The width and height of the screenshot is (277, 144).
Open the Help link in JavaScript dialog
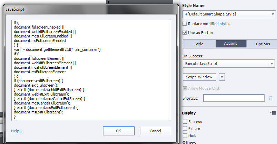(17, 131)
